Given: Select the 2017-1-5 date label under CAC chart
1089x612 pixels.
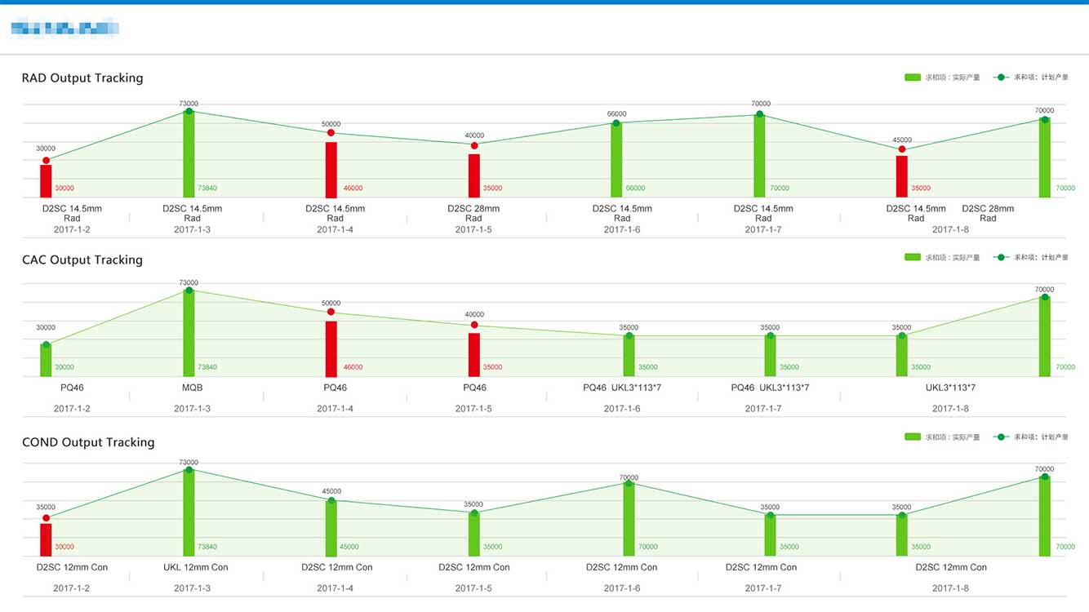Looking at the screenshot, I should click(x=473, y=409).
